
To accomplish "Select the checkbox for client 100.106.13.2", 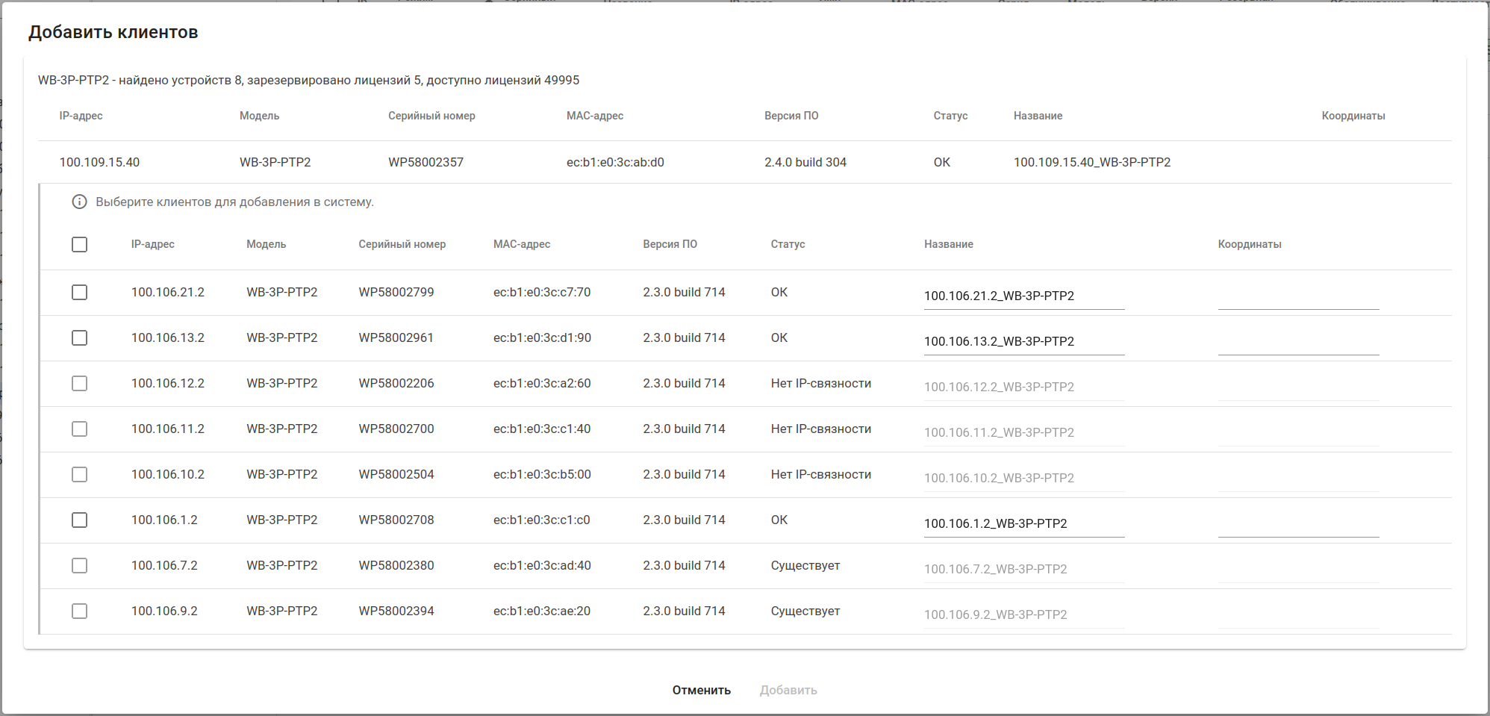I will (79, 338).
